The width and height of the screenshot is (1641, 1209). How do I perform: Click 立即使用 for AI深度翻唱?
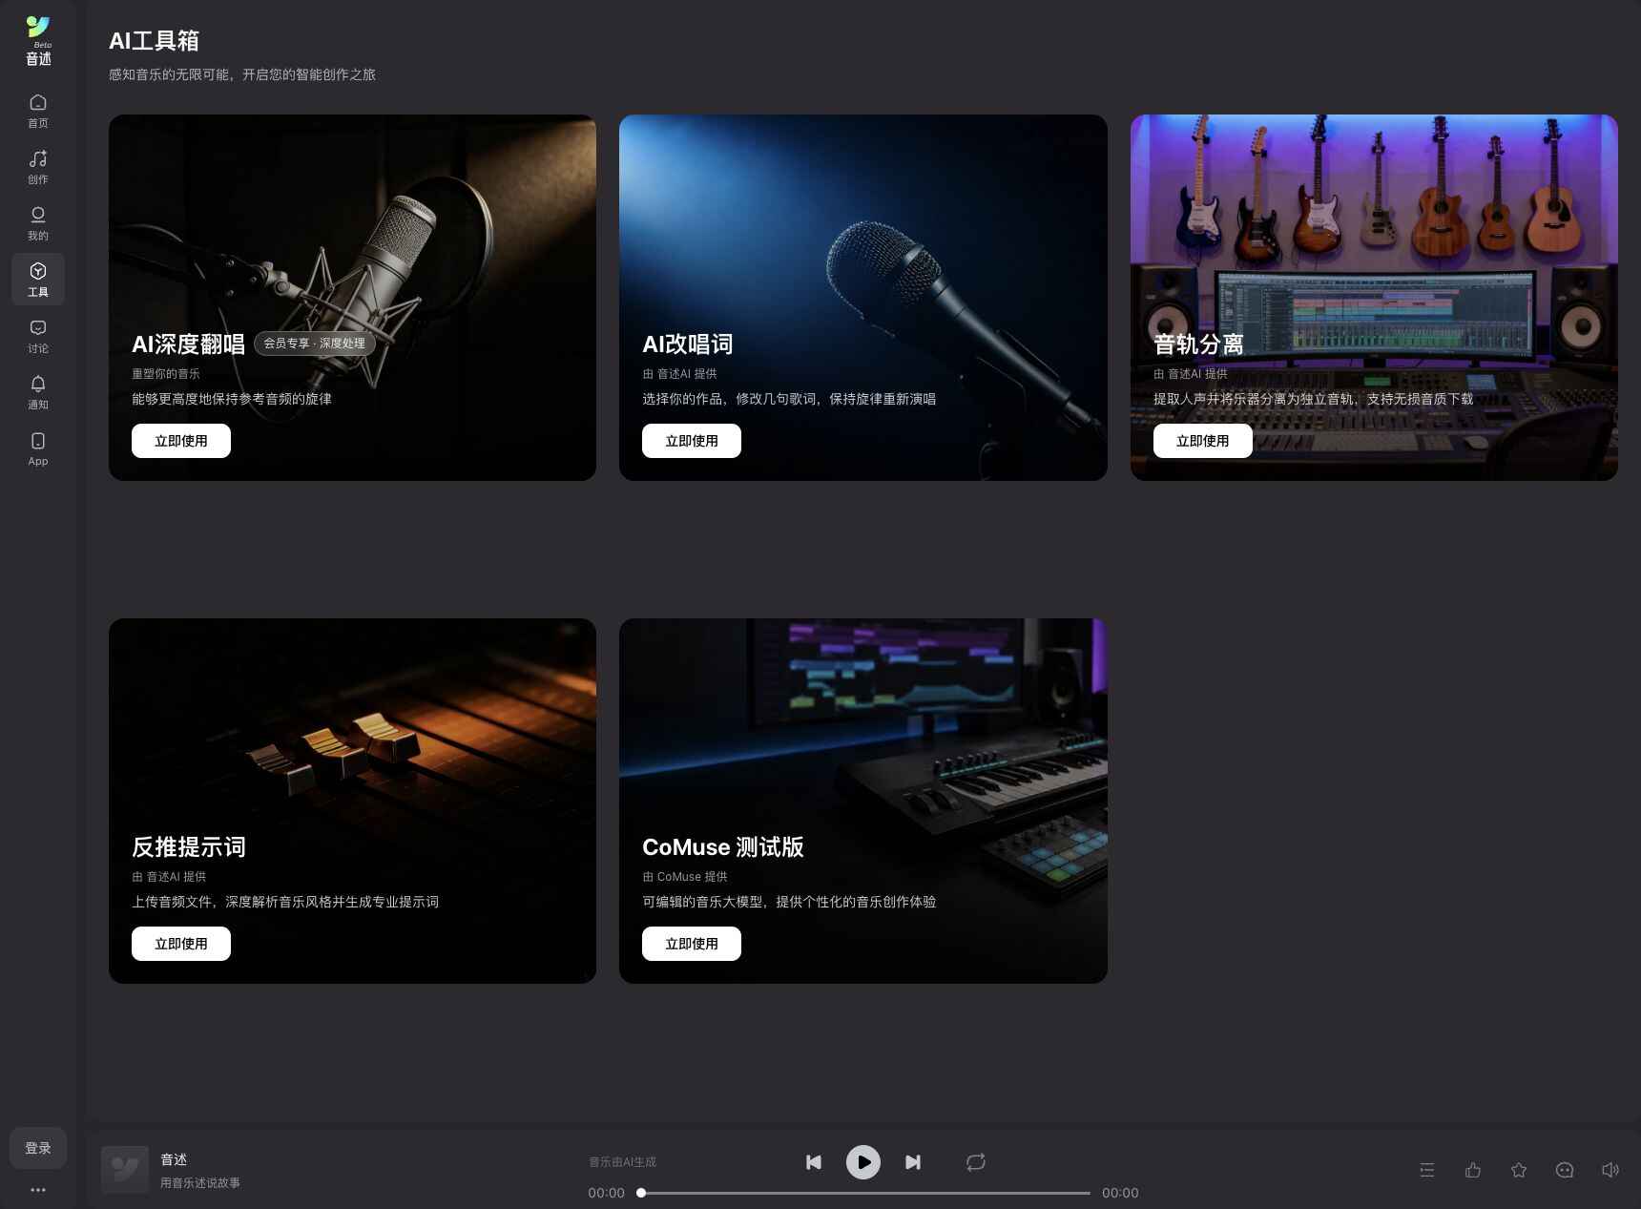pos(181,441)
